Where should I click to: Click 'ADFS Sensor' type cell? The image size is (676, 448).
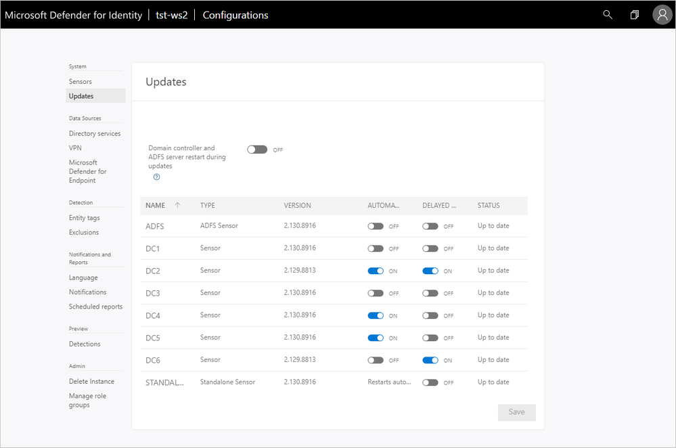pos(219,225)
